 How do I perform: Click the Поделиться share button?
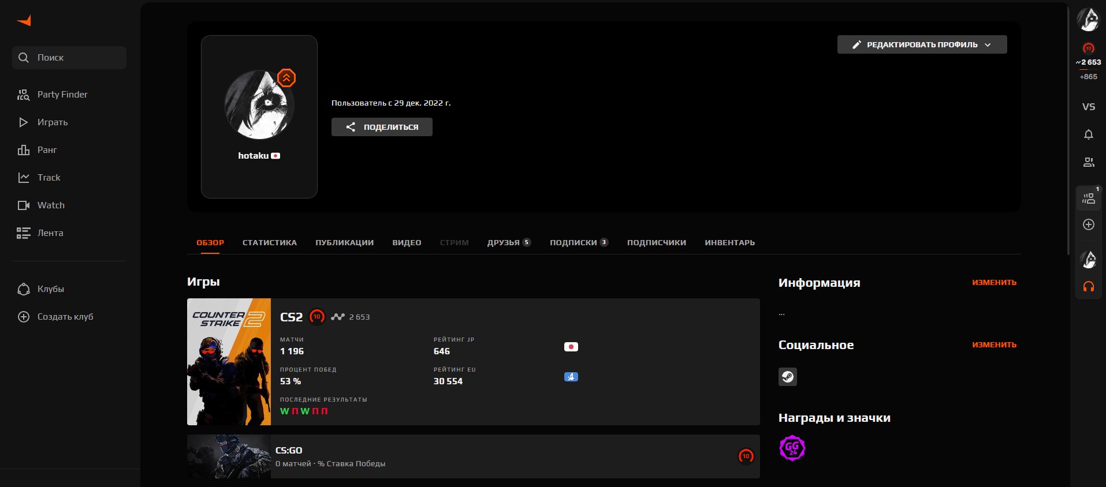tap(382, 127)
